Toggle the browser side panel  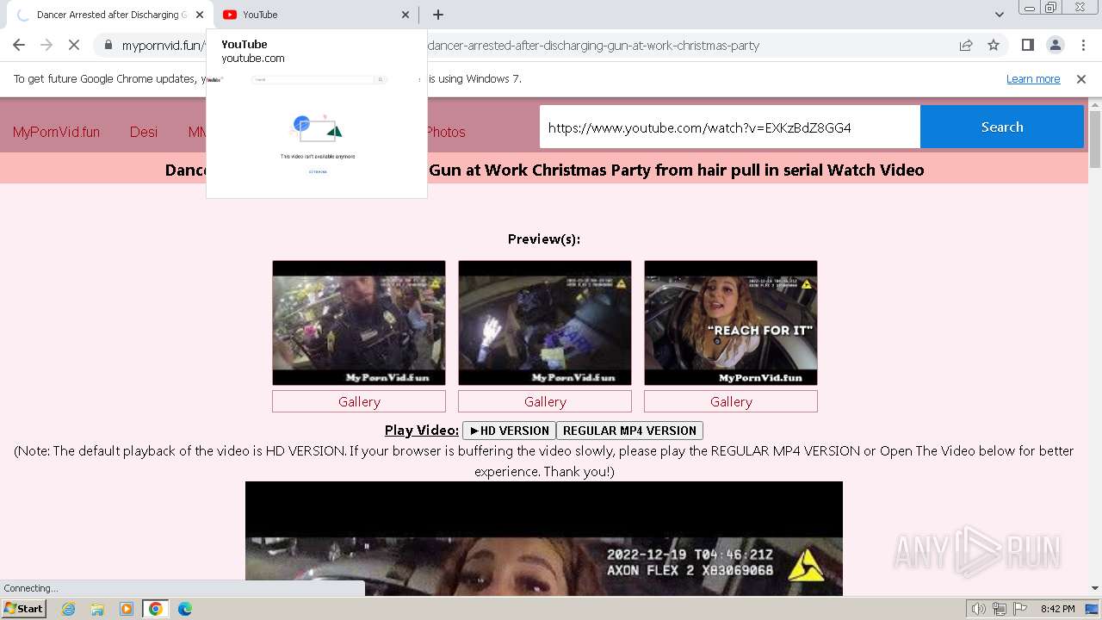[1028, 45]
